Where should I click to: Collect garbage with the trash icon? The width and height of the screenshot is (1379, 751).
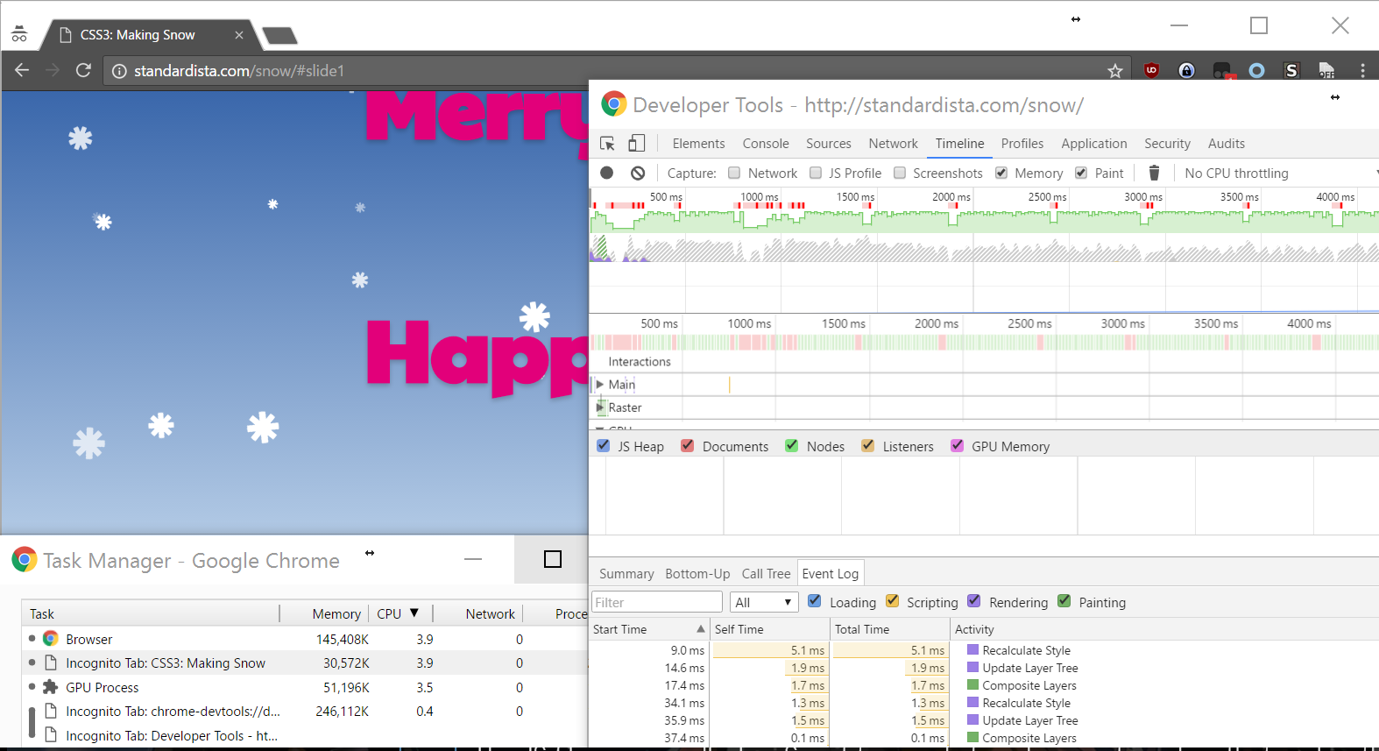(x=1154, y=173)
